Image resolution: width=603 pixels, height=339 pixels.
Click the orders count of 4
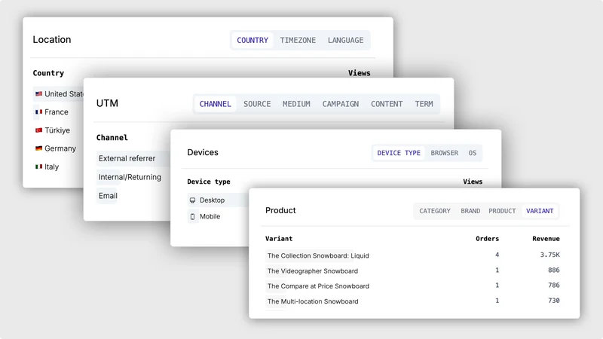[497, 255]
